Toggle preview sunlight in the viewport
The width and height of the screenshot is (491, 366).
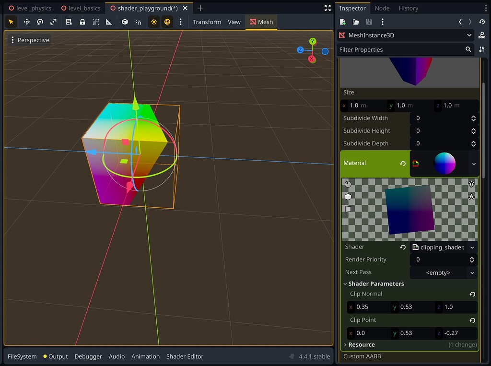[x=153, y=22]
